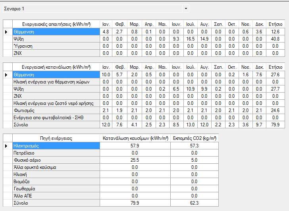289x211 pixels.
Task: Click the 27.7 annual cooling consumption cell
Action: point(276,89)
